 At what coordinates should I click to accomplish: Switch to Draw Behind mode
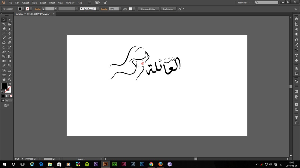point(7,101)
